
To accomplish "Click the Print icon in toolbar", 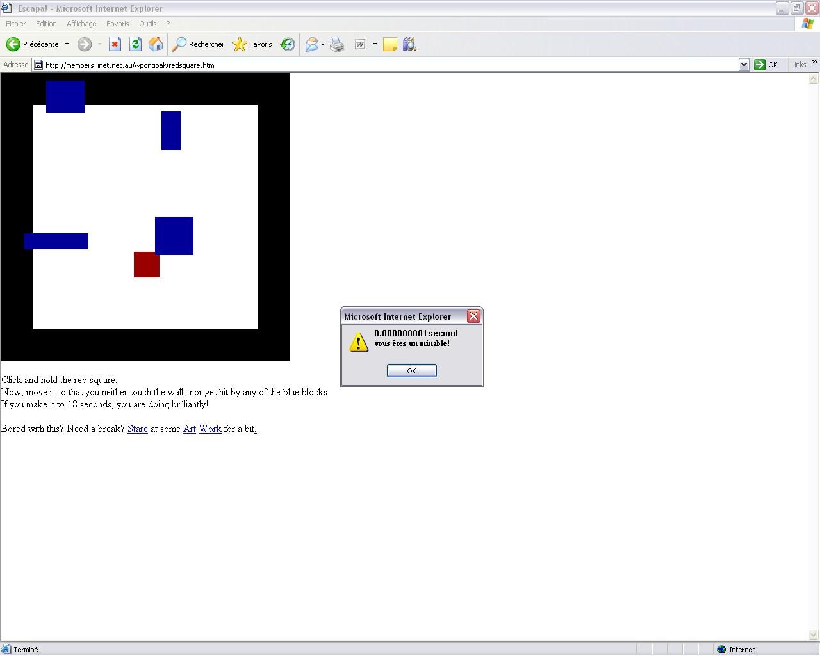I will pos(337,44).
